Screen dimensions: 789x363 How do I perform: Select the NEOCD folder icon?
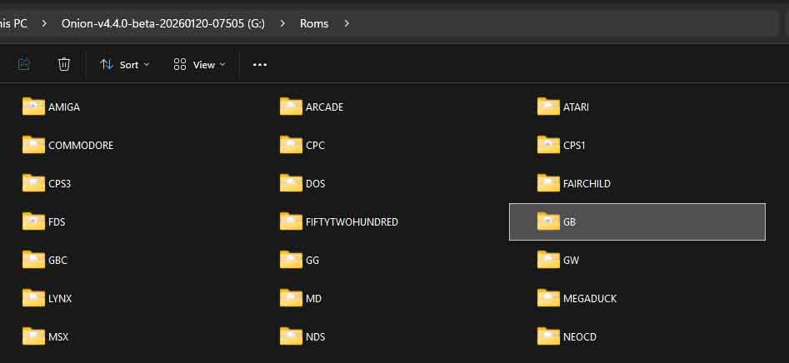tap(548, 336)
